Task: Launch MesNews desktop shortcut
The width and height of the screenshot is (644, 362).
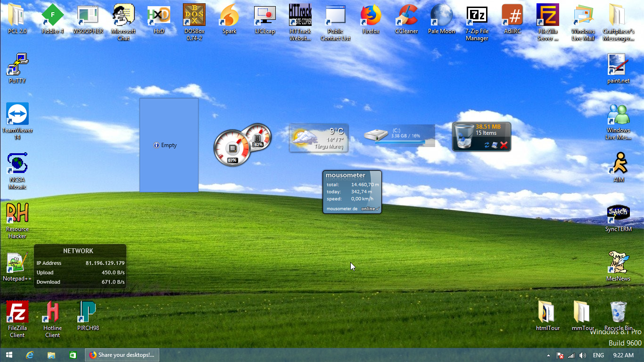Action: 618,267
